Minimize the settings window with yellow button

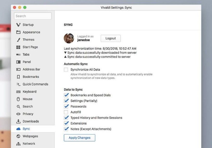(20, 8)
